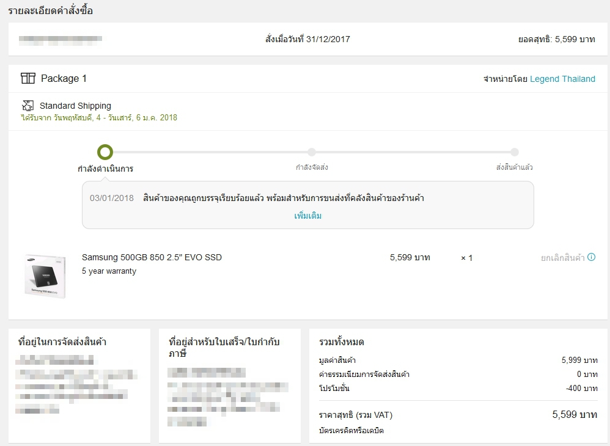Select the กำลังจัดส่ง progress step dot
This screenshot has width=610, height=446.
pos(312,152)
